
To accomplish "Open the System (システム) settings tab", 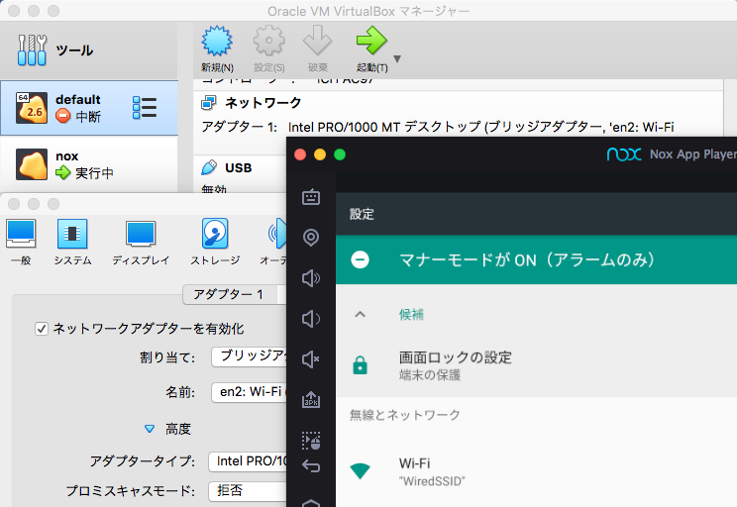I will [x=72, y=242].
